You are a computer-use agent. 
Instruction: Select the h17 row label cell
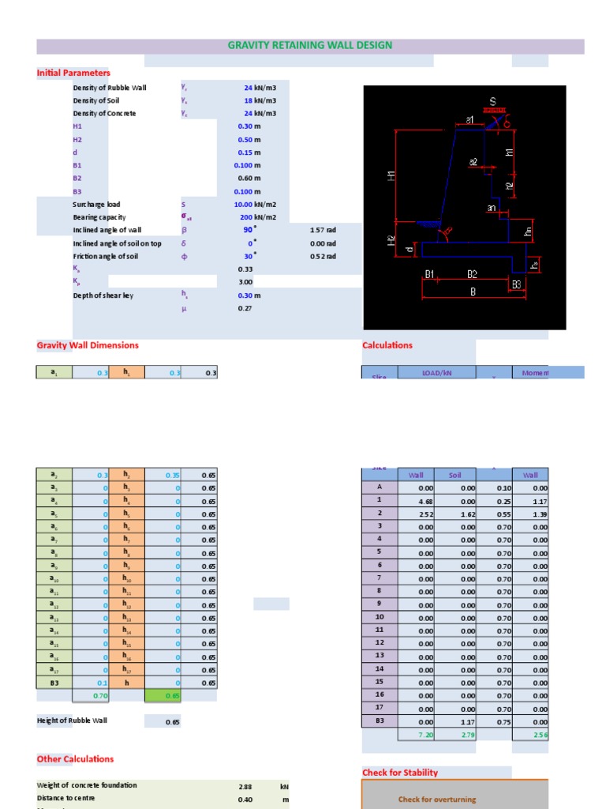(127, 670)
